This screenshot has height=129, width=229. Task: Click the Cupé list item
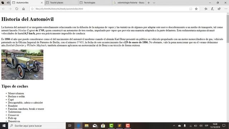11,100
